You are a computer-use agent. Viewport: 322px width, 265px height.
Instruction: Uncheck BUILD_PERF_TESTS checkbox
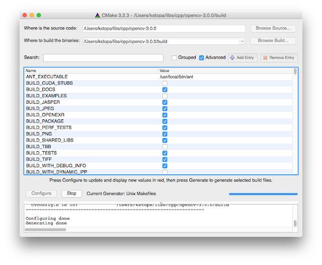[165, 127]
